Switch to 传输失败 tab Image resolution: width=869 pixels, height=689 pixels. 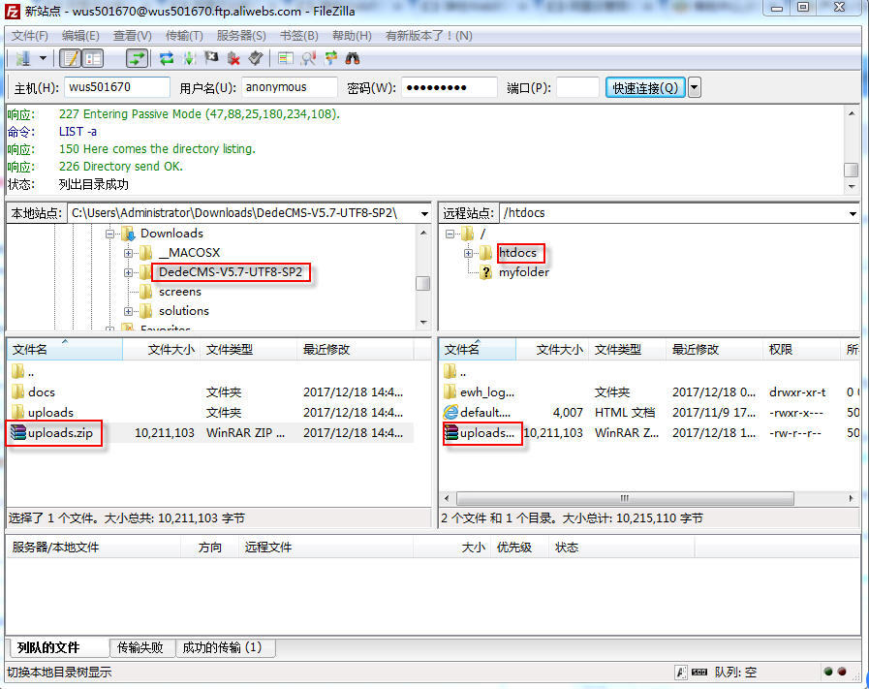(x=141, y=647)
